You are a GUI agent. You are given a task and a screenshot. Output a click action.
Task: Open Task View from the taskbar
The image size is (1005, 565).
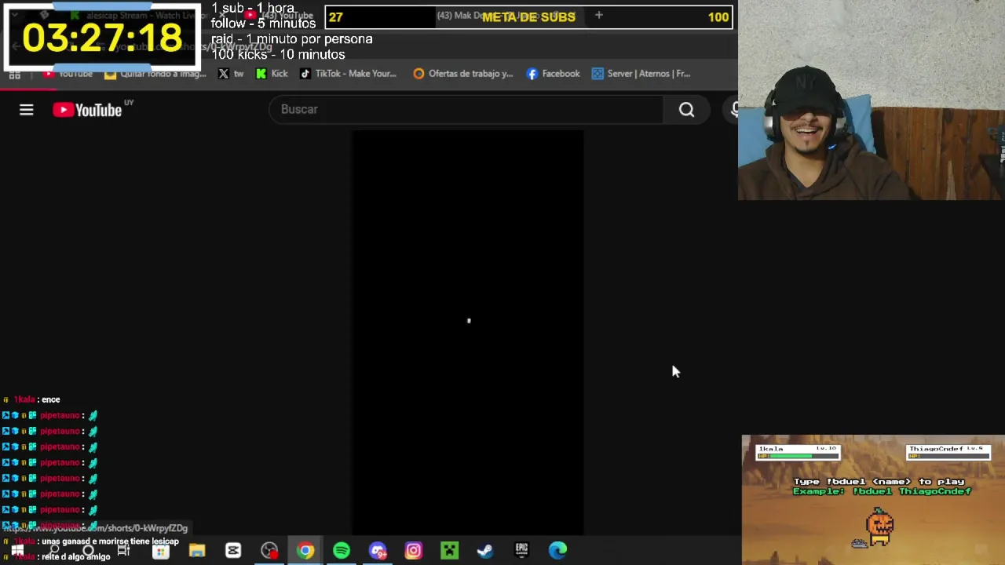coord(123,551)
